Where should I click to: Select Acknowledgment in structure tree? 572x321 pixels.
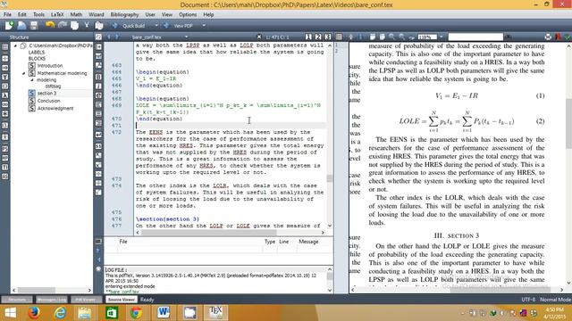[55, 109]
